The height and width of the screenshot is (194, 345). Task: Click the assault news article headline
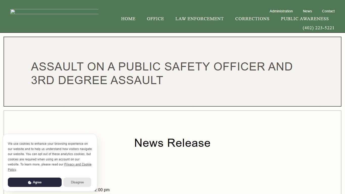[x=162, y=73]
